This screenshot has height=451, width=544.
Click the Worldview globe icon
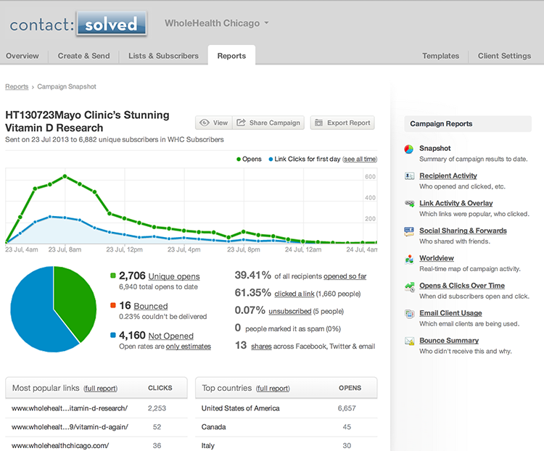[x=410, y=259]
